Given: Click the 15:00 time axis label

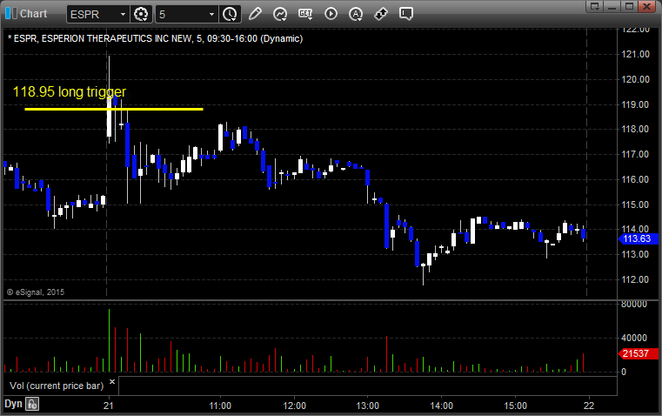Looking at the screenshot, I should tap(516, 406).
